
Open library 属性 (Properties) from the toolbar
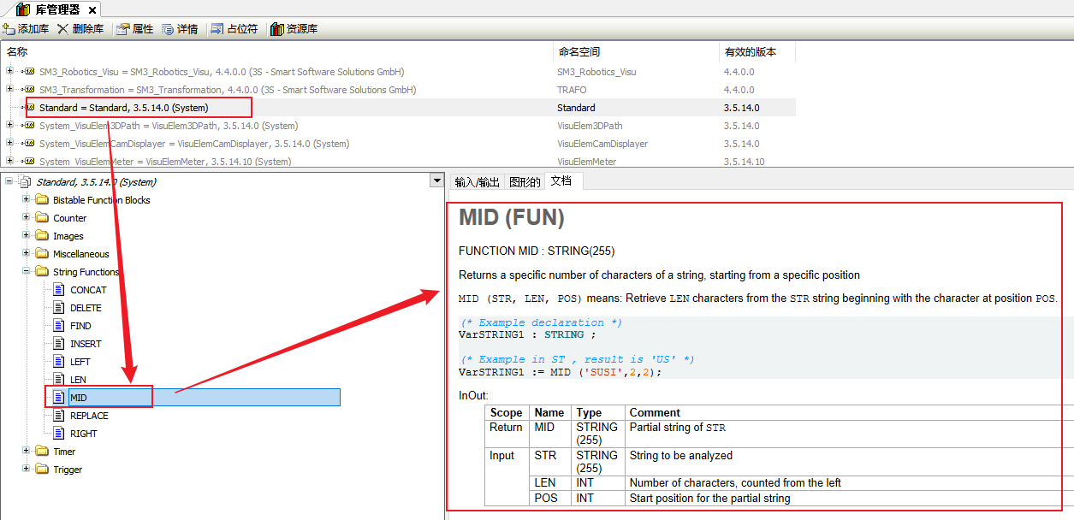123,29
